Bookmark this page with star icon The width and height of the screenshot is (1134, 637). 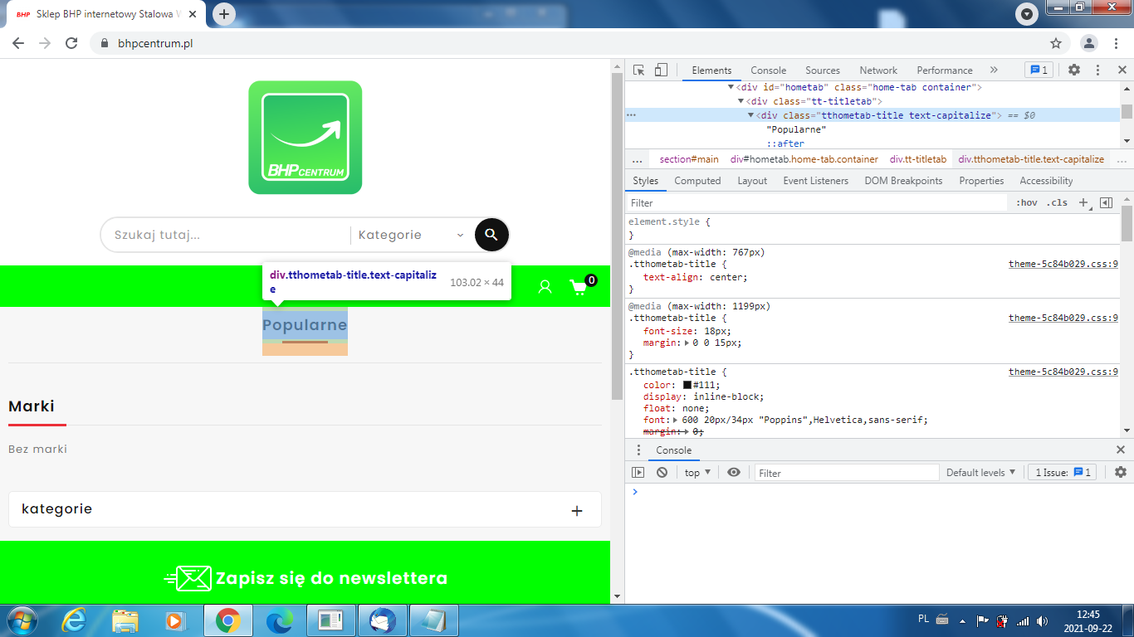pos(1056,43)
